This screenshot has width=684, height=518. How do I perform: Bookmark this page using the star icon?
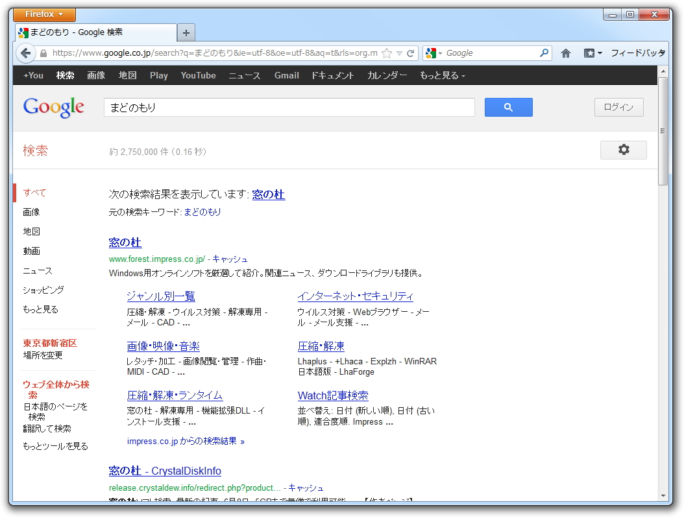click(x=385, y=53)
